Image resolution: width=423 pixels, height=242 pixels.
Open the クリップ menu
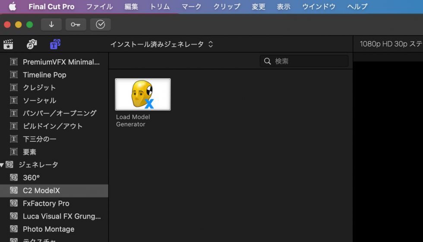tap(227, 6)
